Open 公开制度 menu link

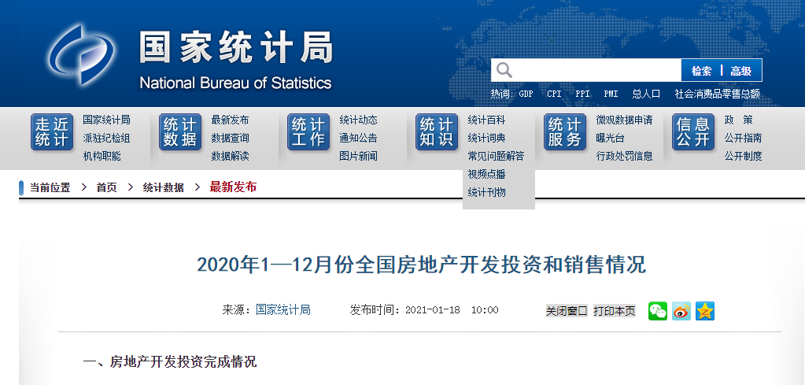tap(744, 156)
